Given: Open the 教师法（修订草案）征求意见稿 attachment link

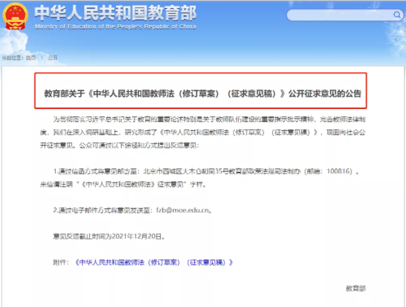Looking at the screenshot, I should pyautogui.click(x=154, y=263).
